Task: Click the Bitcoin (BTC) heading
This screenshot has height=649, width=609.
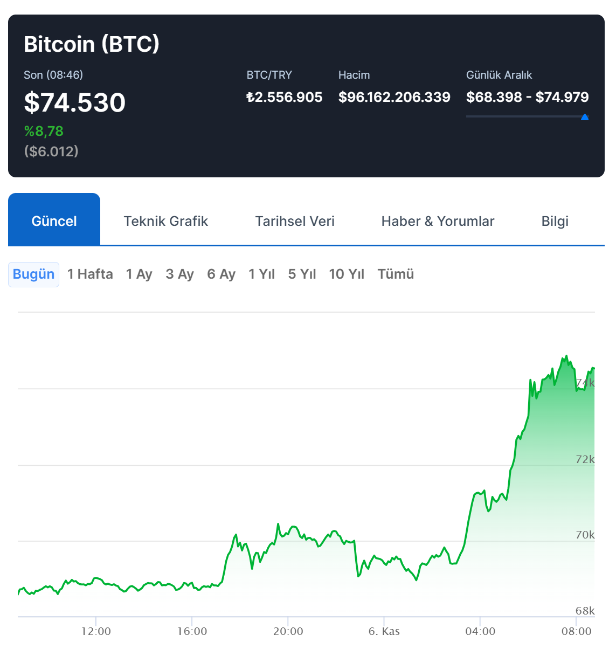Action: [92, 44]
